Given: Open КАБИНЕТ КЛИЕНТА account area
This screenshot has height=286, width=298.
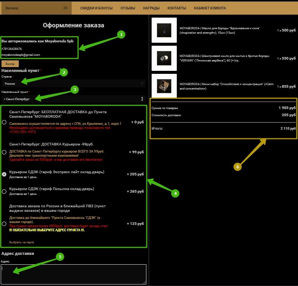Looking at the screenshot, I should click(x=210, y=8).
